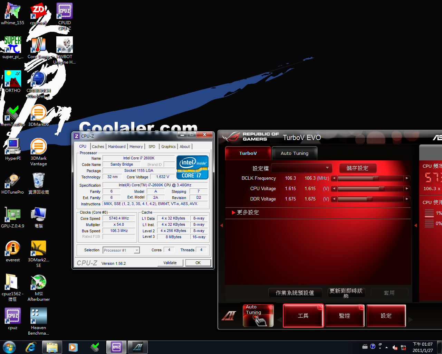This screenshot has width=442, height=354.
Task: Select the CPUID CPU-Z desktop shortcut
Action: [65, 17]
